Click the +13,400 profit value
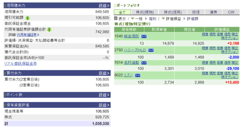This screenshot has height=129, width=241. 232,82
